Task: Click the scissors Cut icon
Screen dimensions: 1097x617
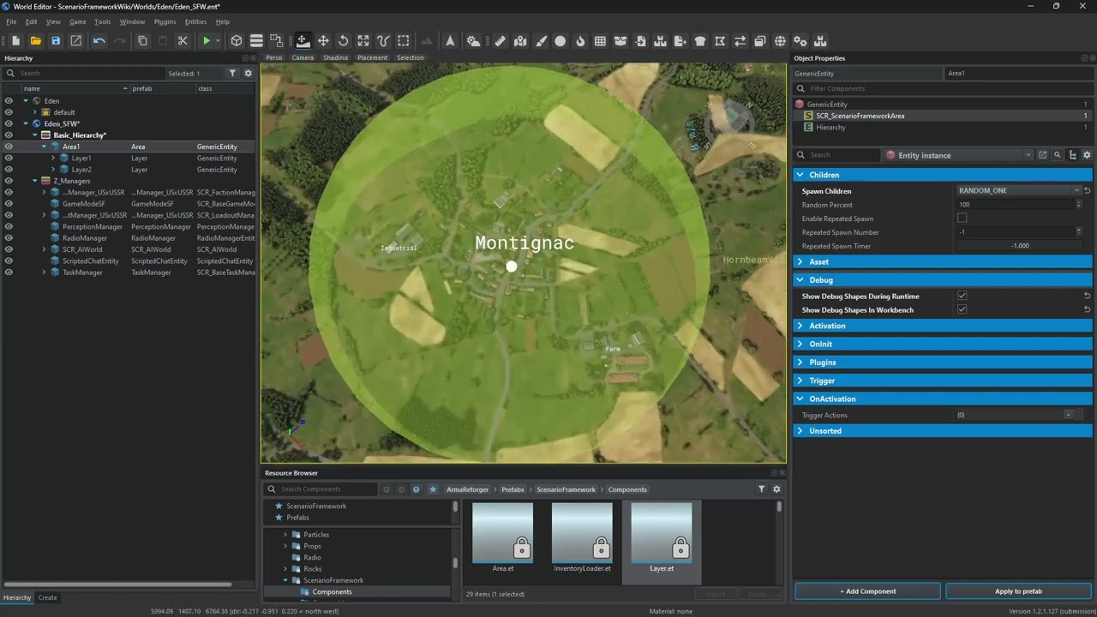Action: point(183,41)
